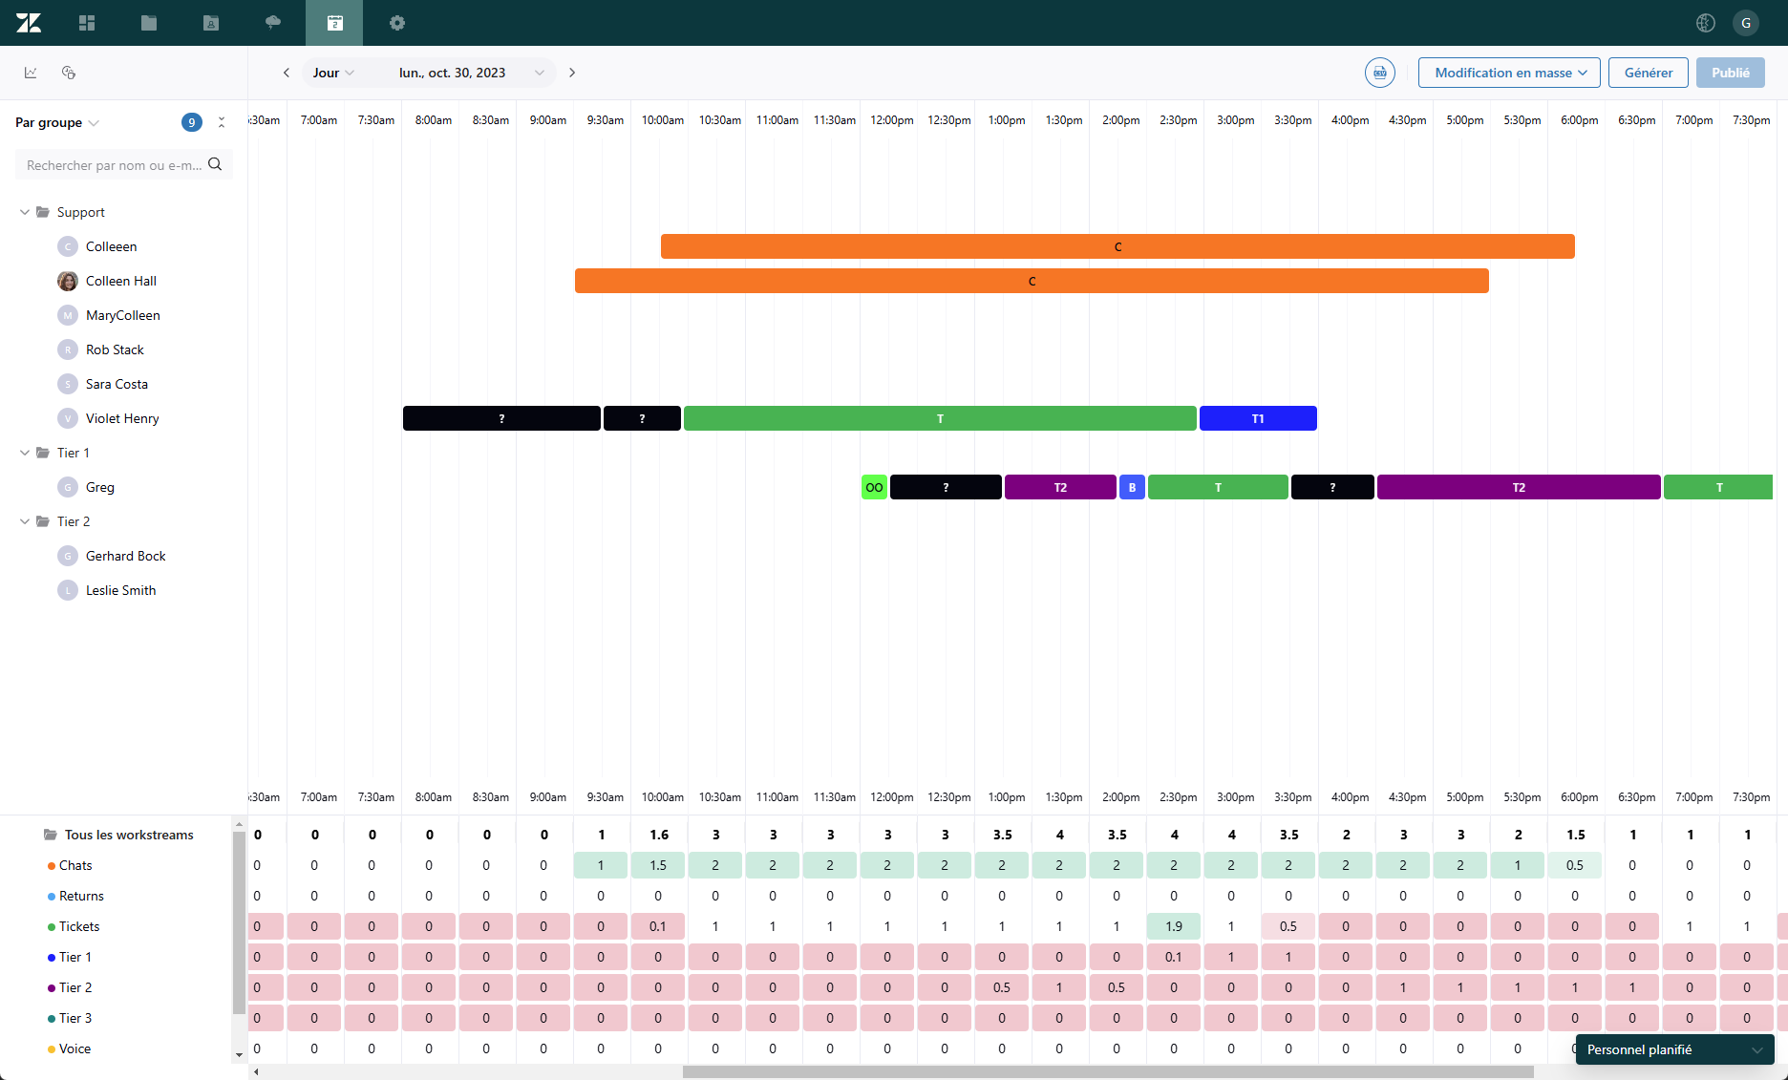Image resolution: width=1788 pixels, height=1080 pixels.
Task: Select agent MaryColleen
Action: point(123,315)
